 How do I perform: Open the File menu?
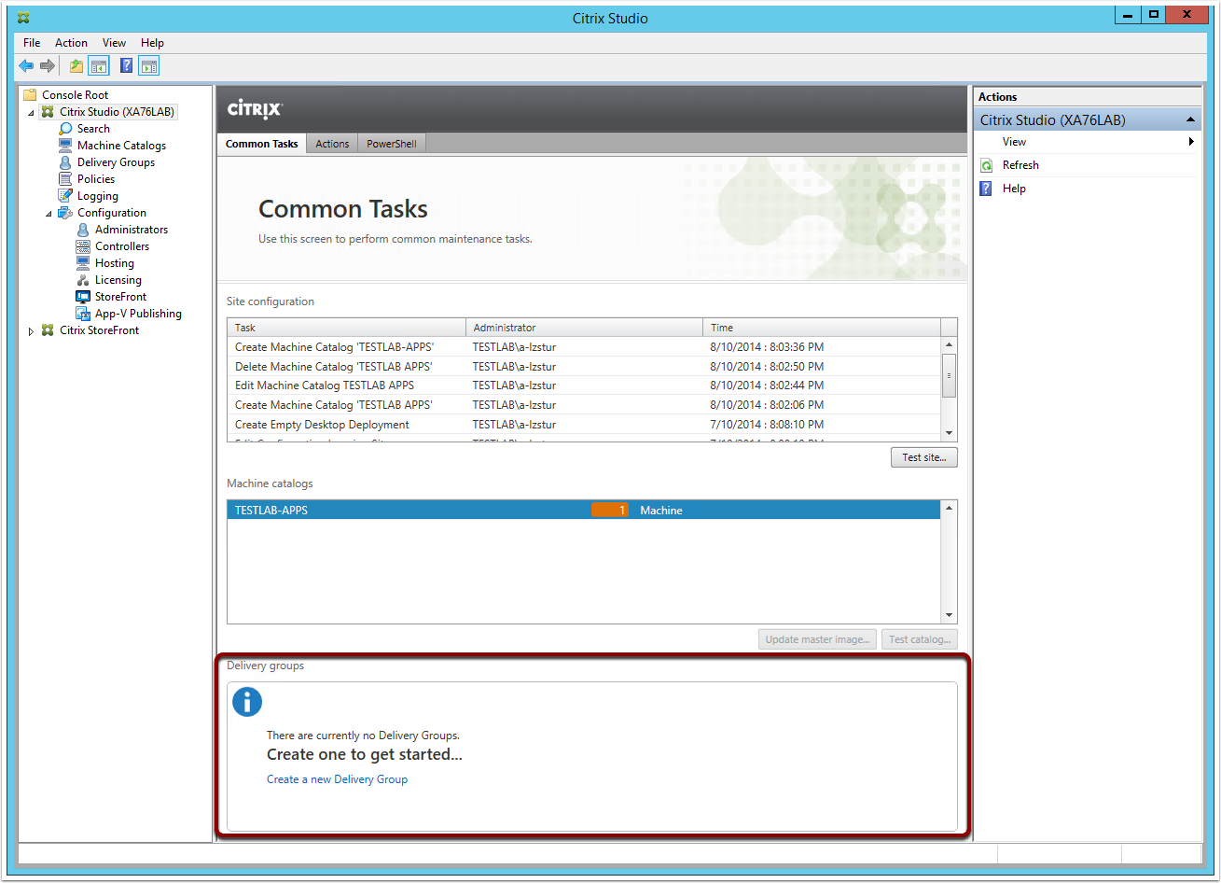click(x=32, y=43)
